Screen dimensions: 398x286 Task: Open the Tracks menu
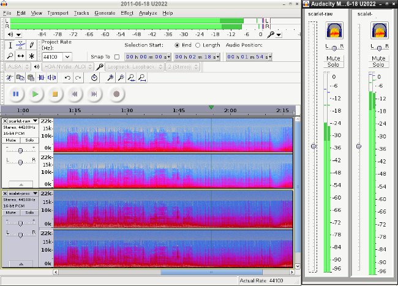pyautogui.click(x=81, y=13)
